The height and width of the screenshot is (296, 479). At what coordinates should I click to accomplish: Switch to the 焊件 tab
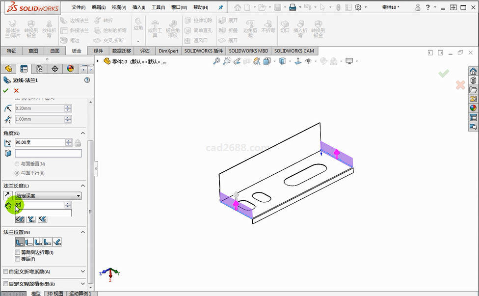click(98, 51)
